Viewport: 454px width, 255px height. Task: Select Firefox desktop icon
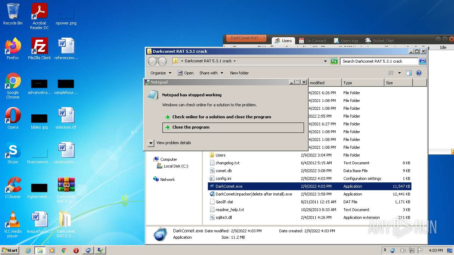[13, 49]
